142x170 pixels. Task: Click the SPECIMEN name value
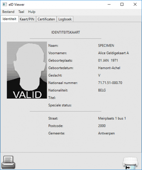[106, 46]
